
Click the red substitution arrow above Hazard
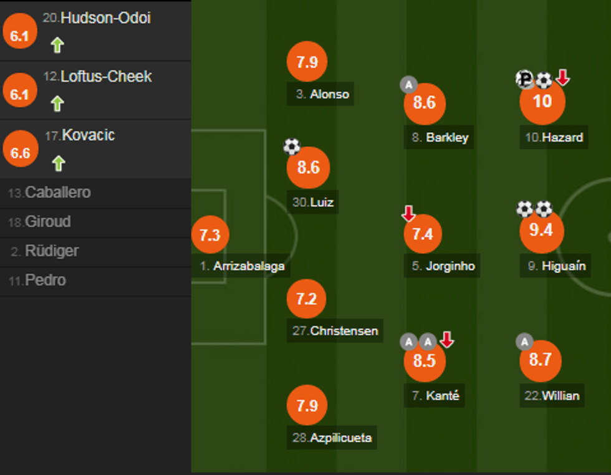coord(562,78)
